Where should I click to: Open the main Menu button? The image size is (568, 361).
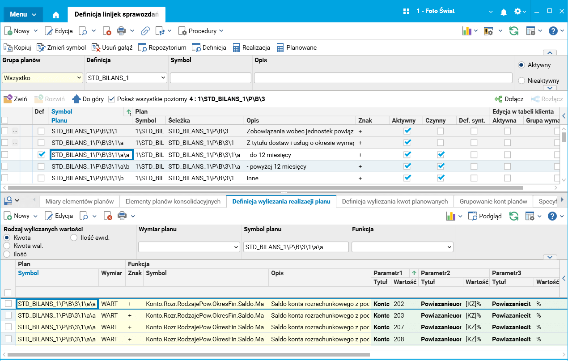23,14
